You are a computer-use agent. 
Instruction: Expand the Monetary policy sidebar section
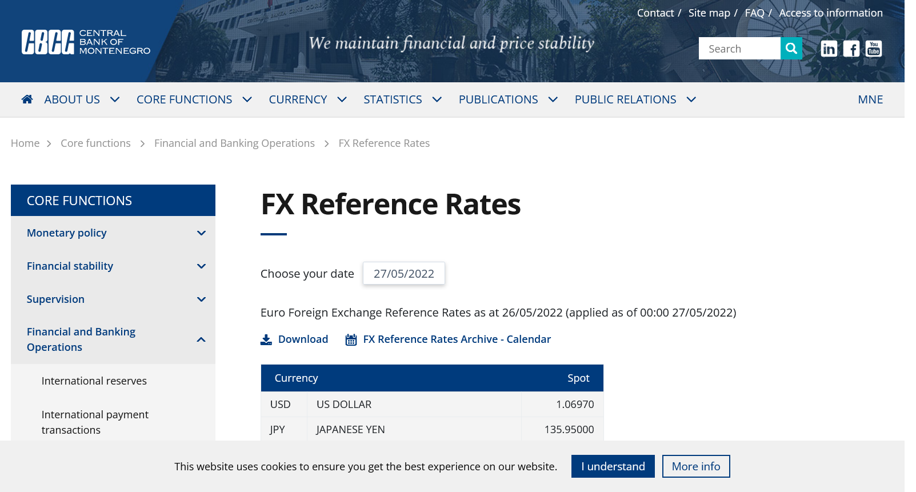point(201,233)
